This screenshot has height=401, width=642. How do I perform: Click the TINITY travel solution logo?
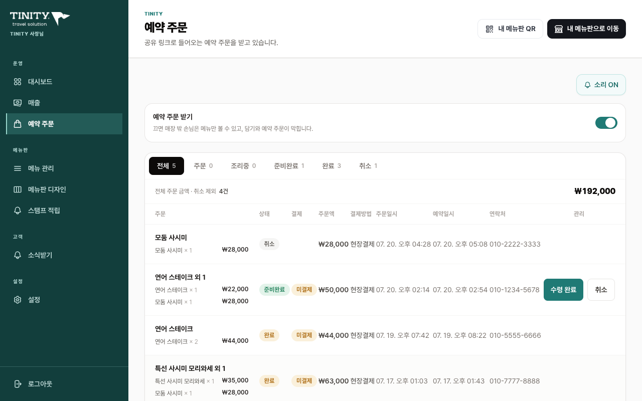40,19
